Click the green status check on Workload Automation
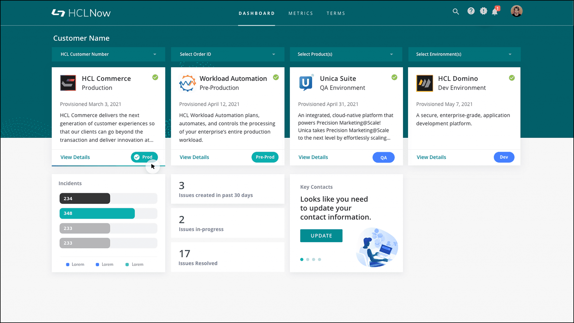The height and width of the screenshot is (323, 574). (276, 77)
